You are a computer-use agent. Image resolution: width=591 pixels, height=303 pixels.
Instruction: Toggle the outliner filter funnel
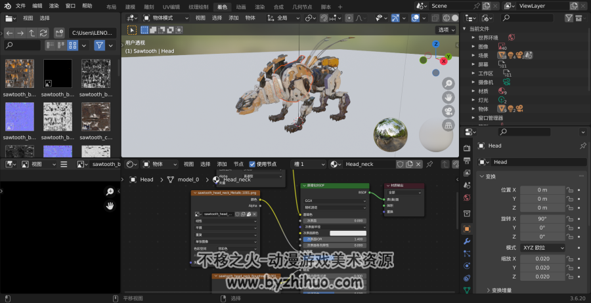click(x=569, y=18)
